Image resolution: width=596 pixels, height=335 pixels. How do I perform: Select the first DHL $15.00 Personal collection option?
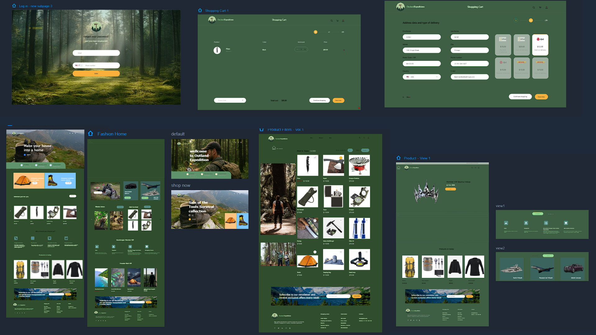(521, 68)
